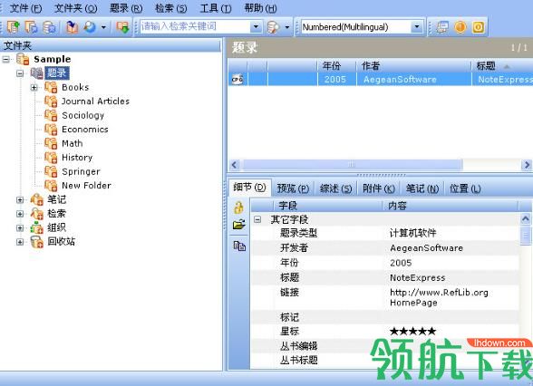The height and width of the screenshot is (386, 533).
Task: Select the Economics folder
Action: pyautogui.click(x=85, y=130)
